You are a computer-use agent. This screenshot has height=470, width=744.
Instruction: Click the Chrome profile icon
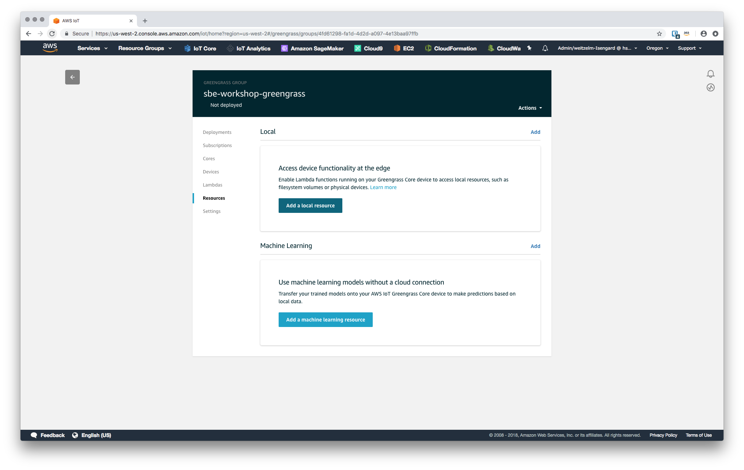pyautogui.click(x=703, y=34)
